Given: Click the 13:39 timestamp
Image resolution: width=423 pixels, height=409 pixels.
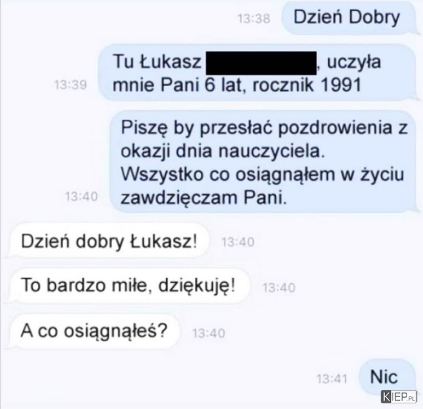Looking at the screenshot, I should coord(70,85).
